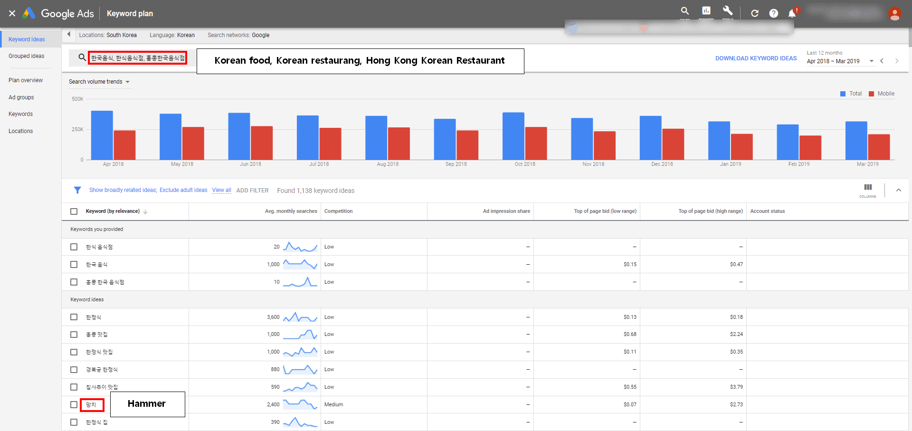Click the Show broadly related ideas filter
The image size is (912, 431).
coord(123,190)
